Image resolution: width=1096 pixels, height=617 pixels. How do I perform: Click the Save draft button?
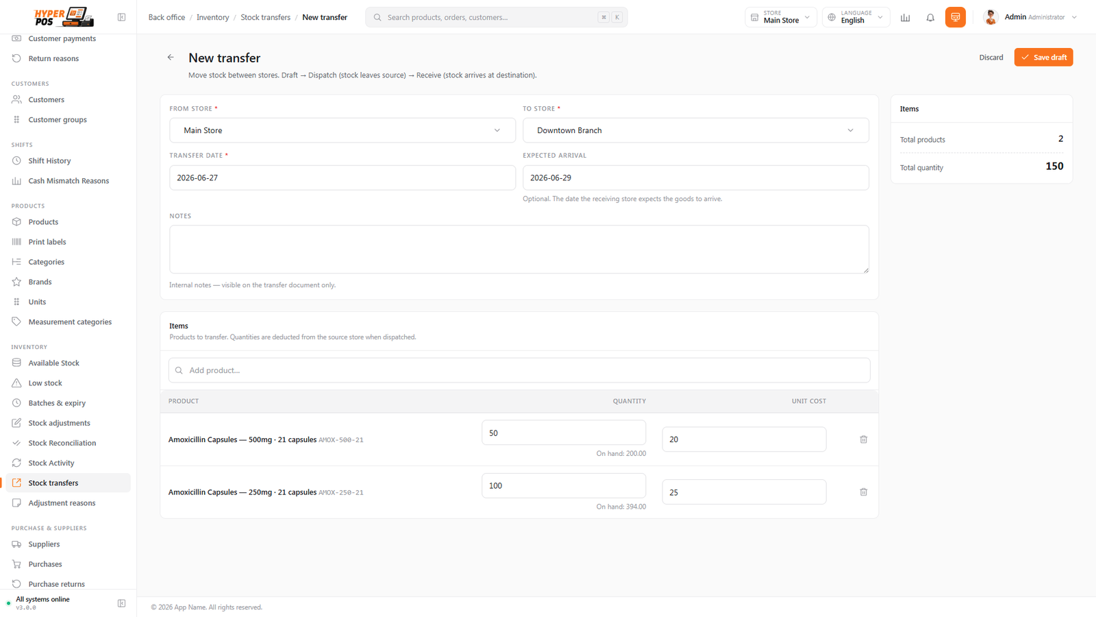point(1043,58)
